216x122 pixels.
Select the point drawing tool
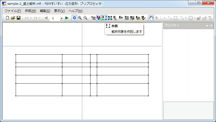pyautogui.click(x=164, y=18)
